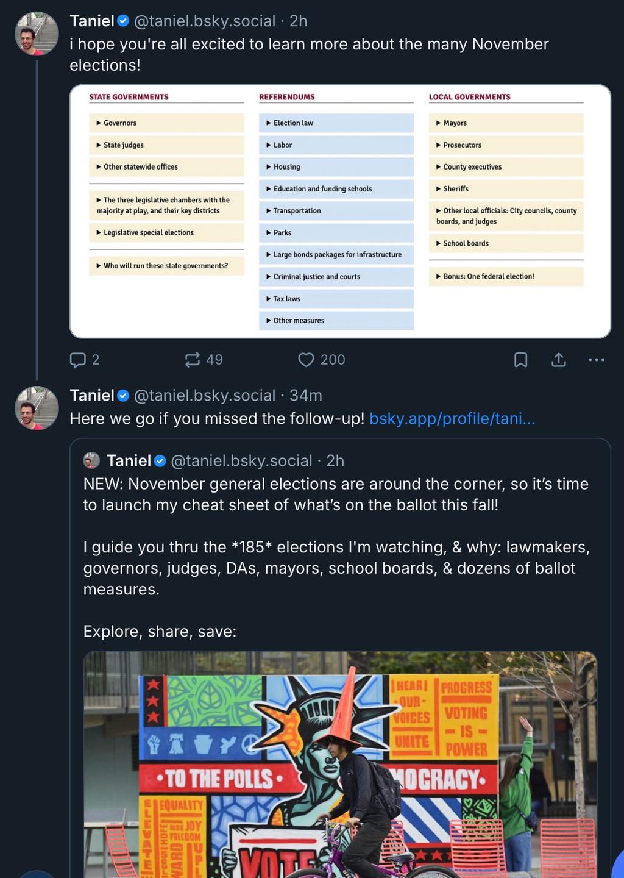Open the election categories table image
624x878 pixels.
click(x=340, y=212)
